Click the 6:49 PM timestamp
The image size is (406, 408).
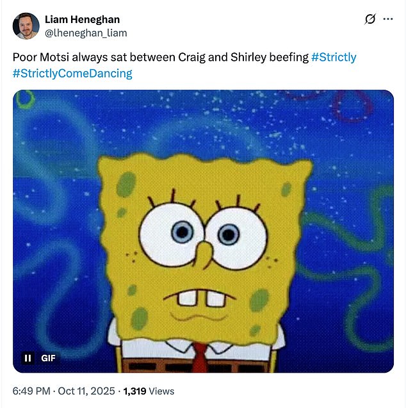32,391
